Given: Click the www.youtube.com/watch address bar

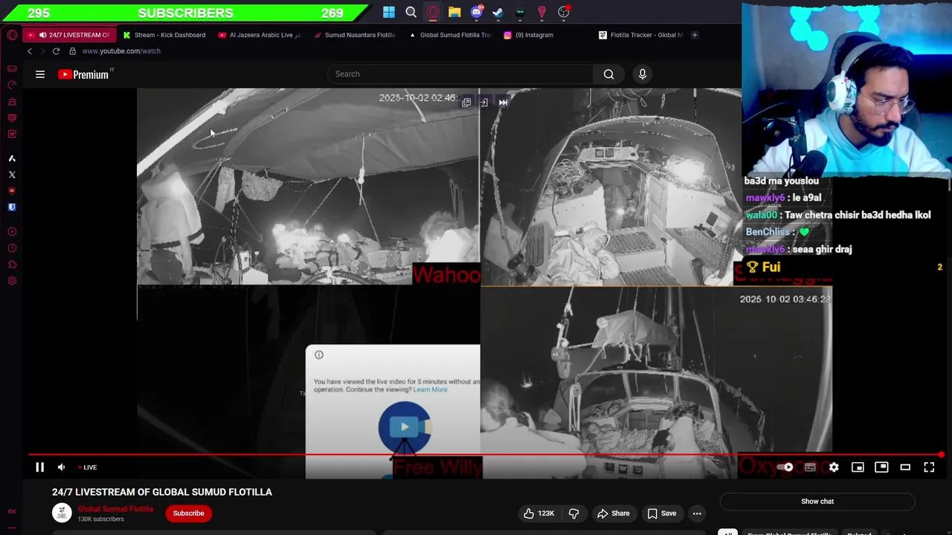Looking at the screenshot, I should [x=121, y=51].
